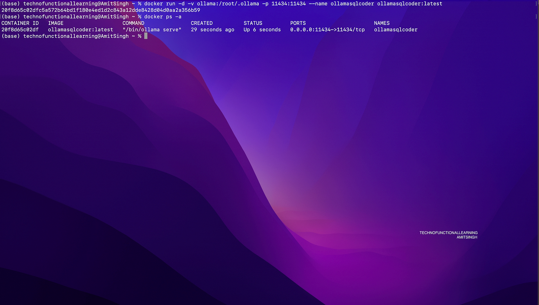This screenshot has width=539, height=305.
Task: Click the NAMES column header
Action: pyautogui.click(x=382, y=23)
